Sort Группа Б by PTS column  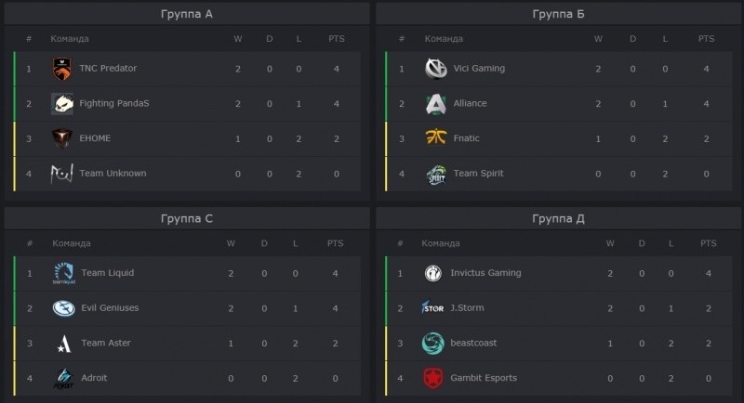click(x=706, y=39)
